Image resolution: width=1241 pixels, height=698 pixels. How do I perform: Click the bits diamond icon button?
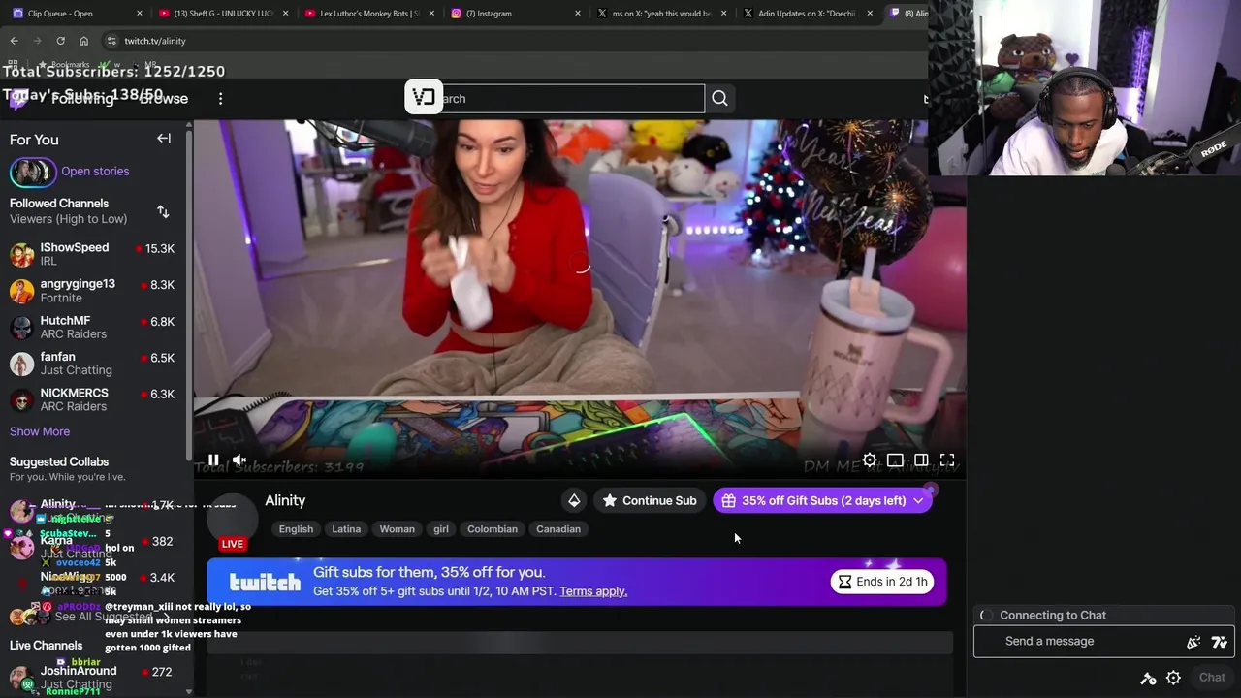[x=574, y=500]
